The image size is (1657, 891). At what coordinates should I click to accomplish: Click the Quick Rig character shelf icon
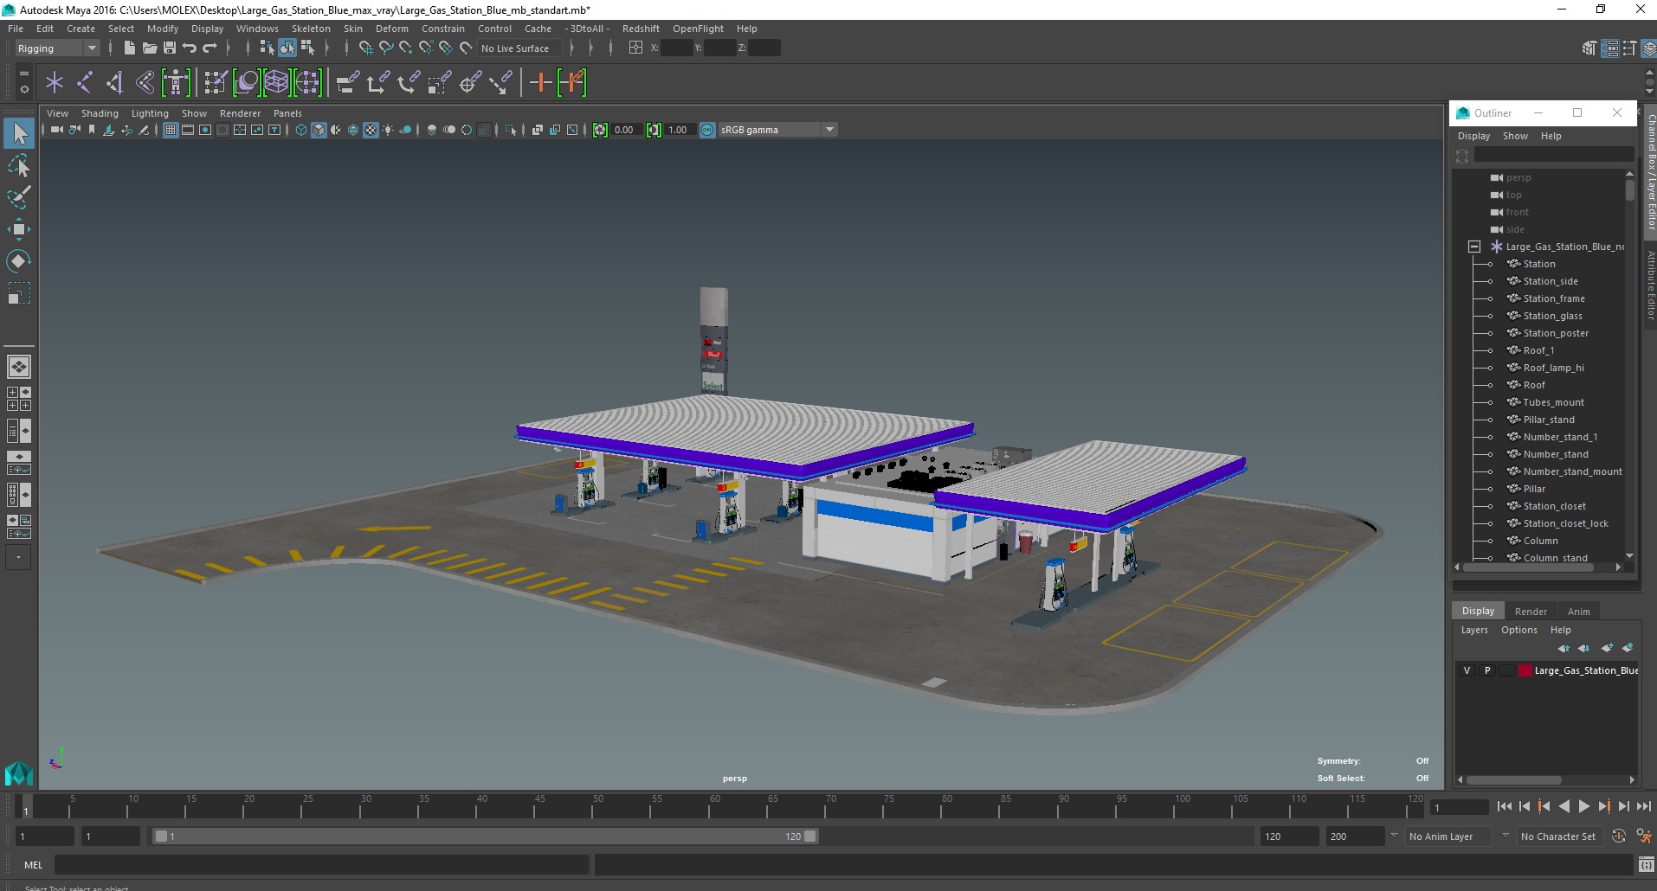coord(176,83)
